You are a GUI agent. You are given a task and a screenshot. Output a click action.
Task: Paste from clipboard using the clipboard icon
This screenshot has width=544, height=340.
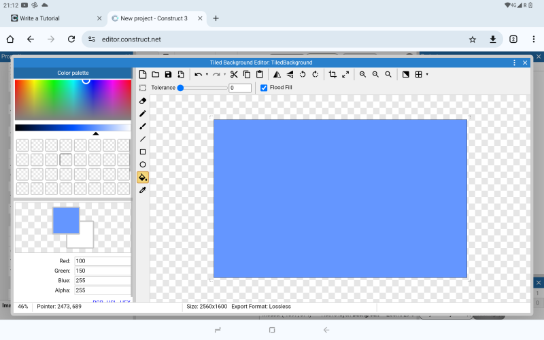260,74
